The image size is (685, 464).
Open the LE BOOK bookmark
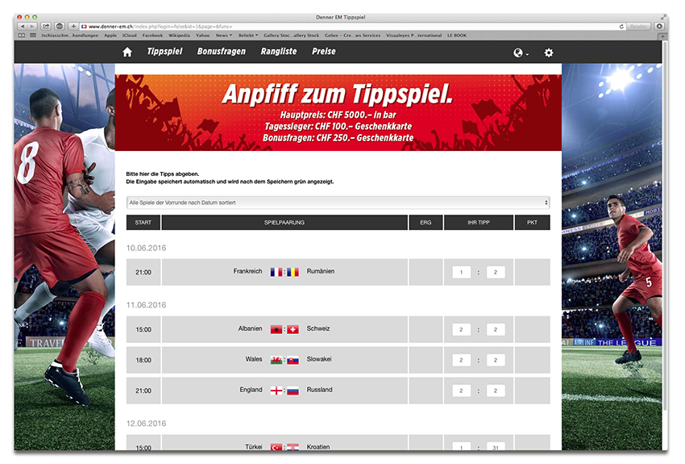(457, 36)
